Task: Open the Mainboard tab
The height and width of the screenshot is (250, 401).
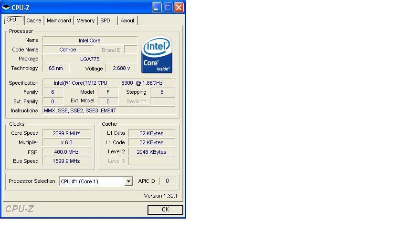Action: pos(59,20)
